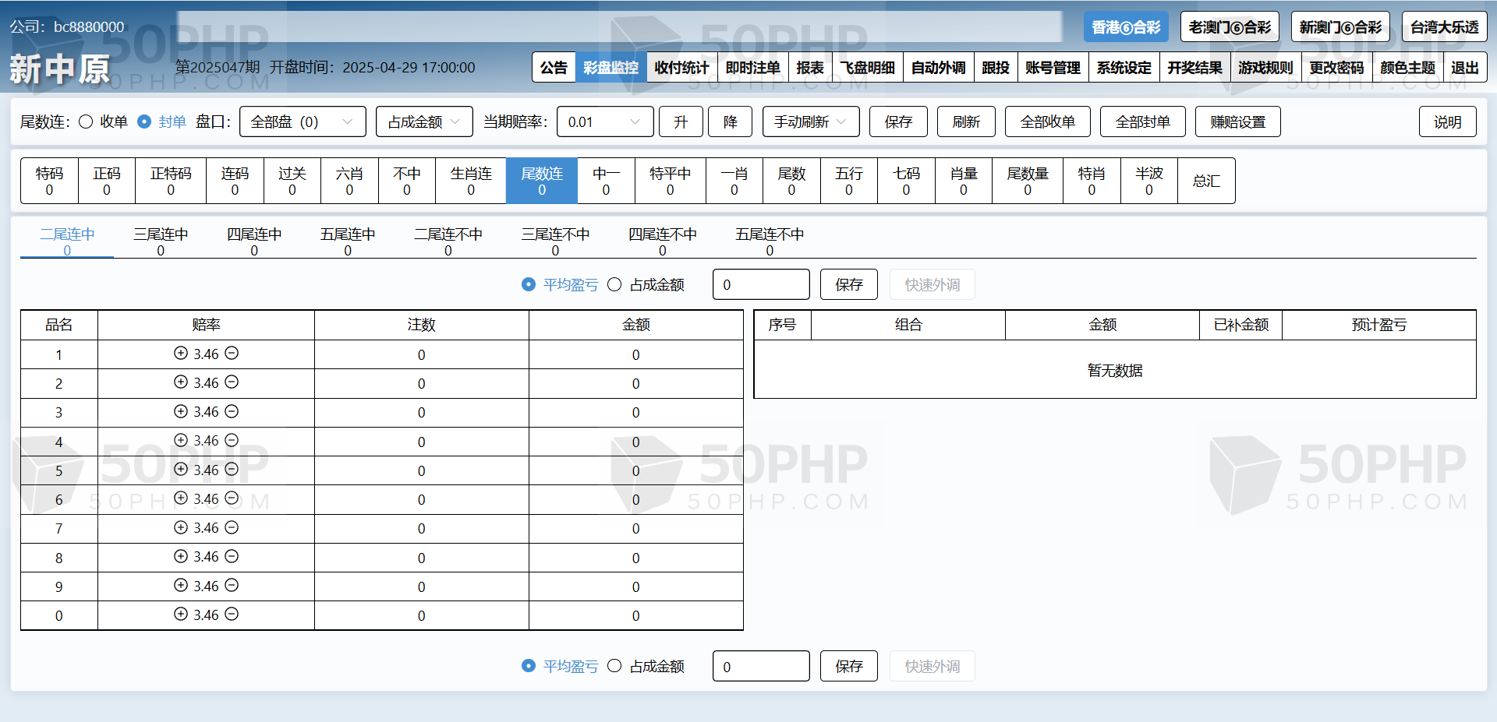Decrease odds for item 5 with minus icon
Viewport: 1497px width, 722px height.
[232, 469]
